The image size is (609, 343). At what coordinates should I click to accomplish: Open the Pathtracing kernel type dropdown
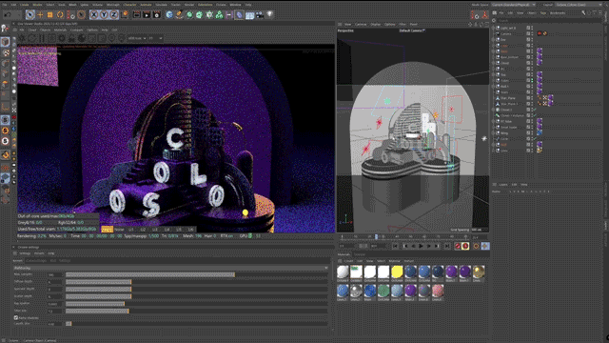[171, 268]
